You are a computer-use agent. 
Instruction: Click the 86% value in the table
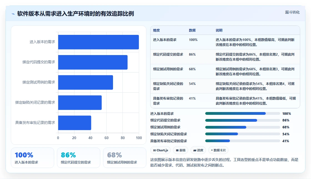(192, 54)
